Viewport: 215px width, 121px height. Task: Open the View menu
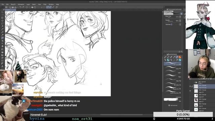[40, 4]
